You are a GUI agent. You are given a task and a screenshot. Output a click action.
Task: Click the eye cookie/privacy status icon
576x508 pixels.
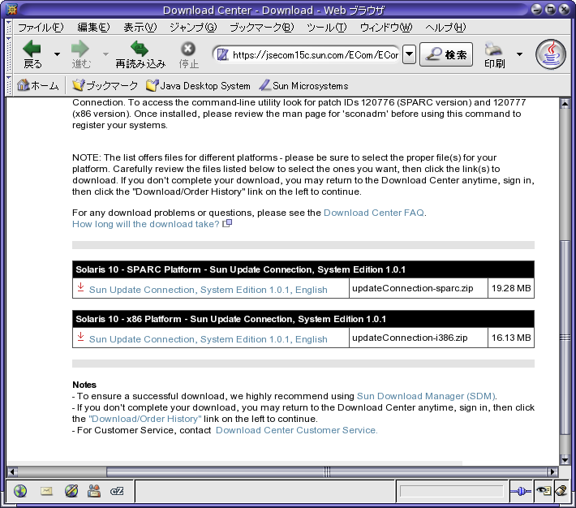tap(544, 491)
